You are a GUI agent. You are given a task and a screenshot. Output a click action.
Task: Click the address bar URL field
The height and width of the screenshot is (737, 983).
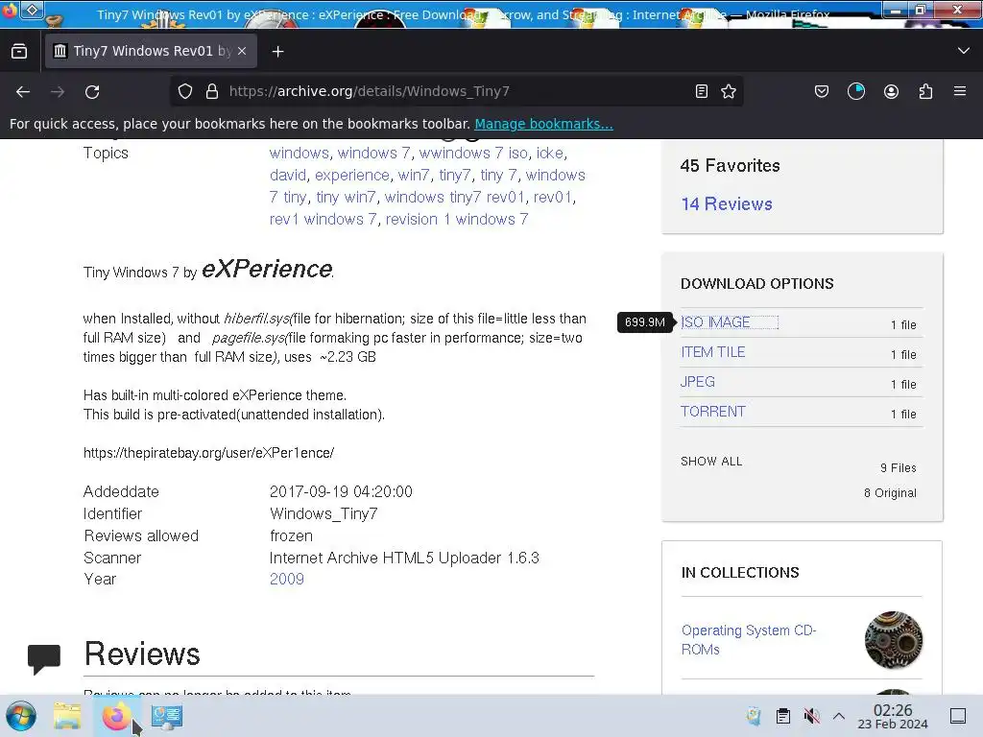(458, 91)
